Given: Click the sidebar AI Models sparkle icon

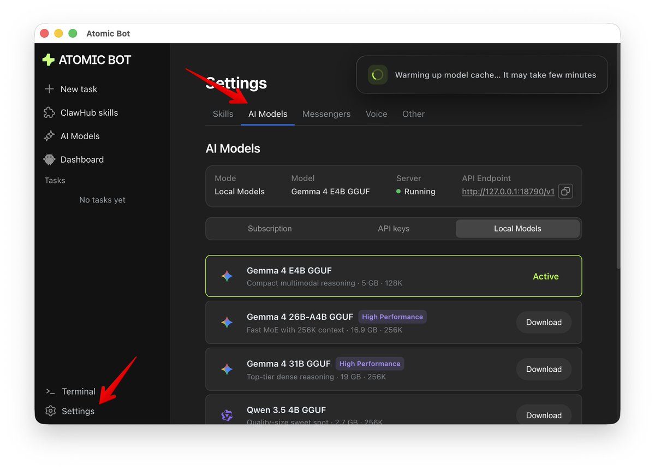Looking at the screenshot, I should point(49,136).
